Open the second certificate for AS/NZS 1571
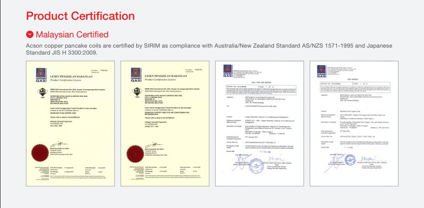The image size is (424, 208). point(165,124)
